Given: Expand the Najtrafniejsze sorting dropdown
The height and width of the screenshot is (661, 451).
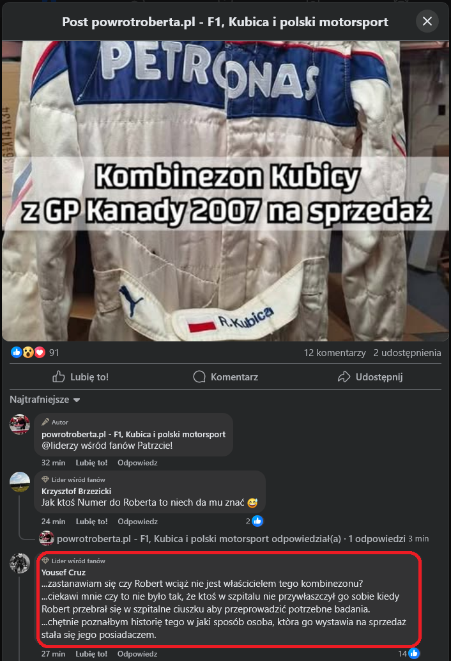Looking at the screenshot, I should coord(45,399).
